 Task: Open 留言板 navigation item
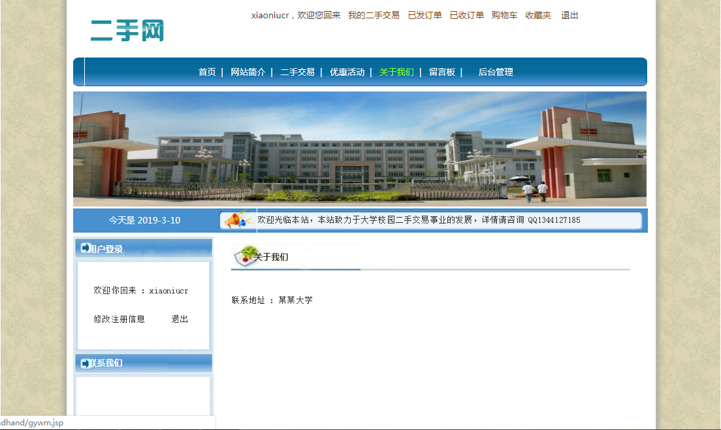[442, 72]
